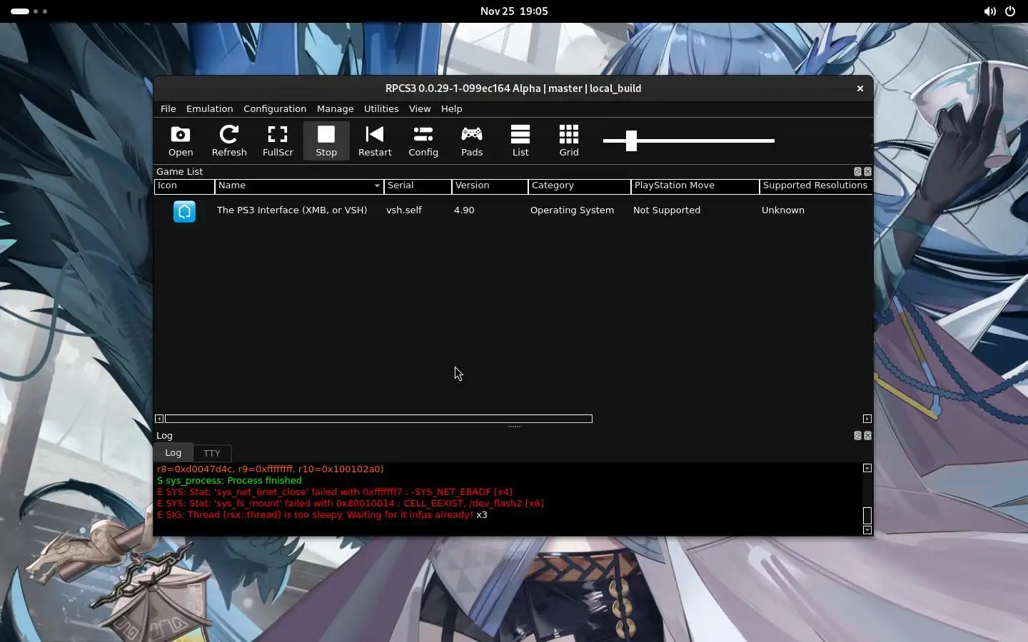1028x642 pixels.
Task: Close the Log panel
Action: click(x=867, y=436)
